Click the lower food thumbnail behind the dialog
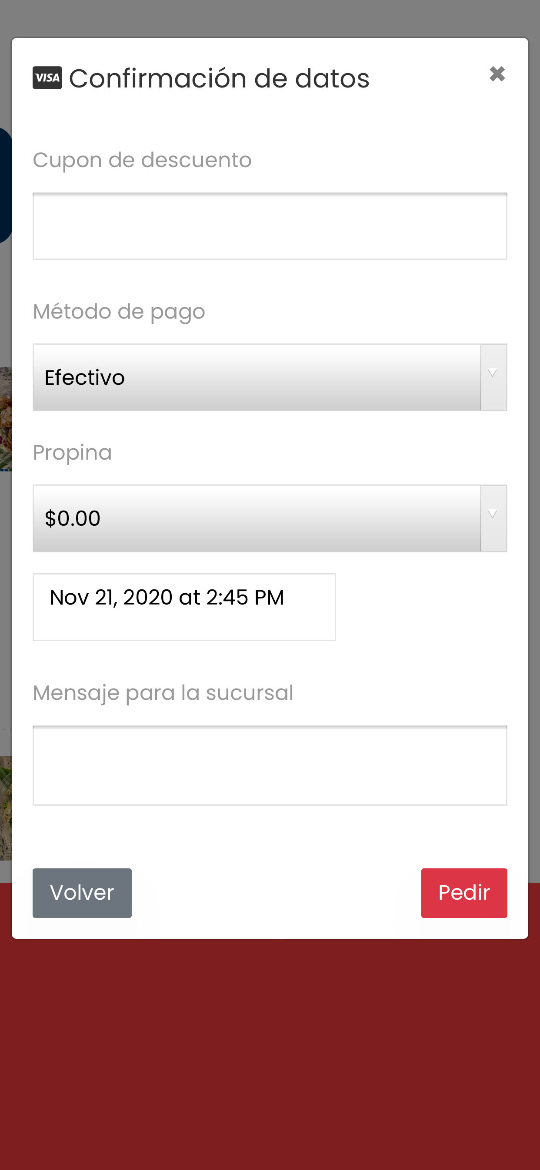540x1170 pixels. (6, 808)
